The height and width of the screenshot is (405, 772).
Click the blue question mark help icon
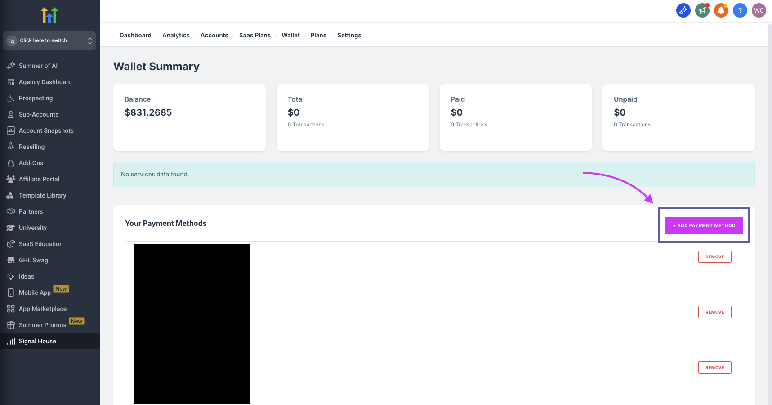(740, 10)
